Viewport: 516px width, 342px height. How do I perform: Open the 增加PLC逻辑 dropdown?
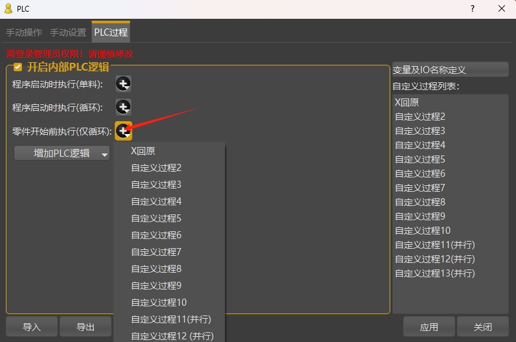(62, 154)
